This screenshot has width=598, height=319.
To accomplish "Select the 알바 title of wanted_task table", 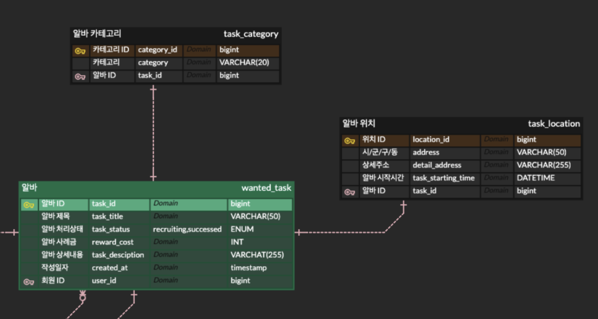I will pos(29,187).
